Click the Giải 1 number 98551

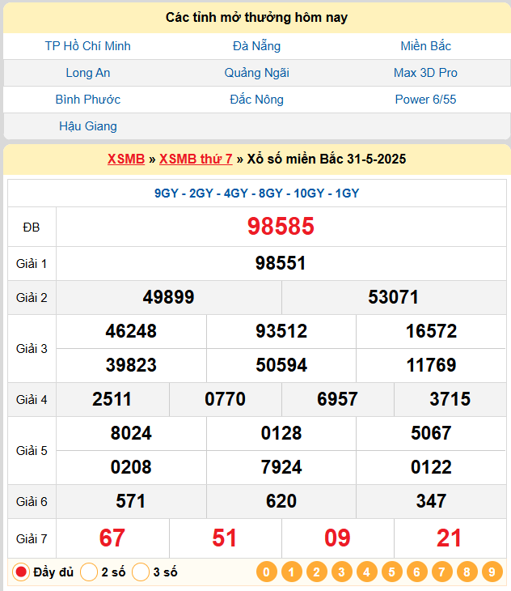pos(281,263)
